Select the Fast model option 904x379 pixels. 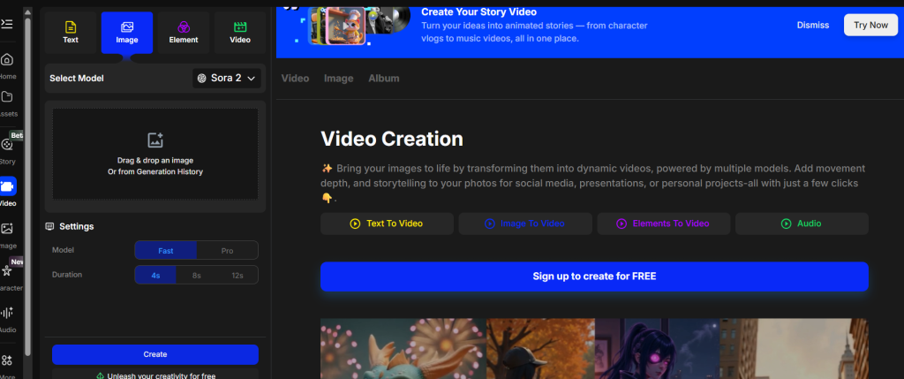coord(165,251)
